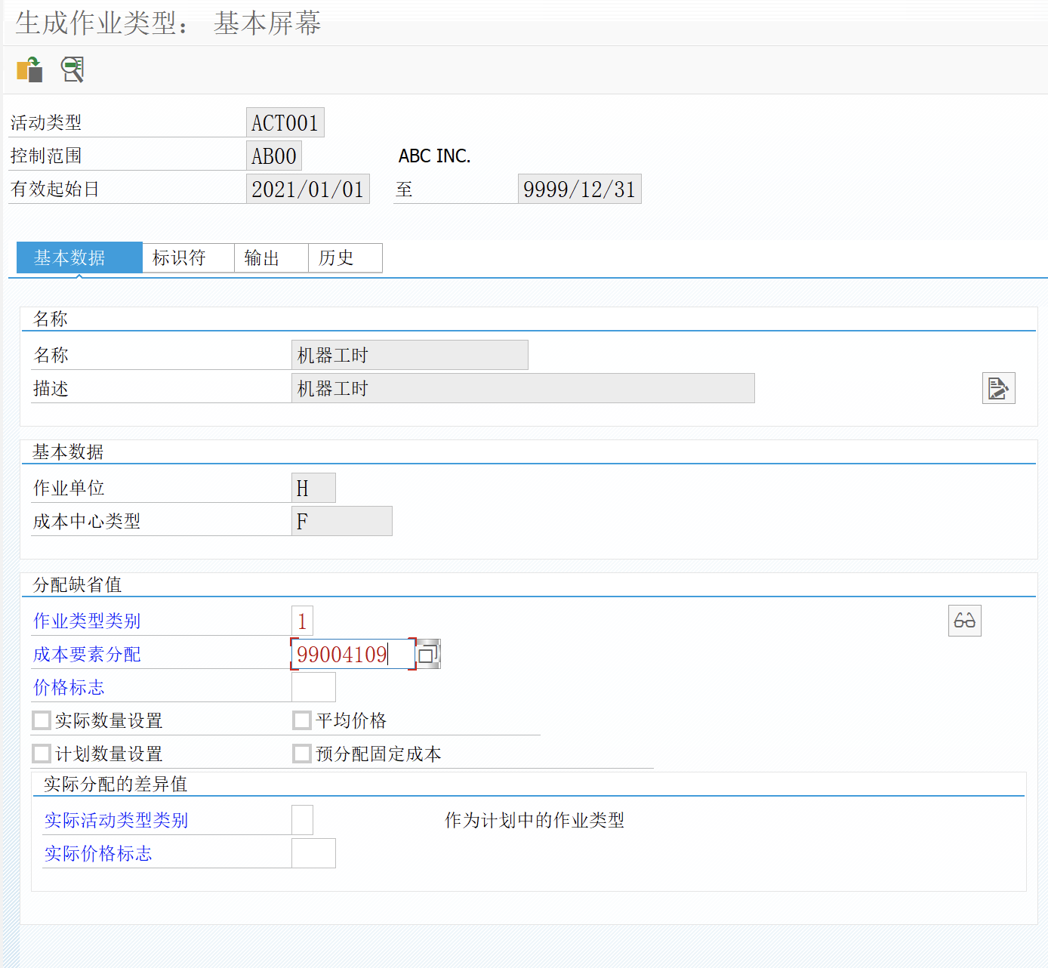Viewport: 1048px width, 968px height.
Task: Click the 成本要素分配 input field
Action: 353,654
